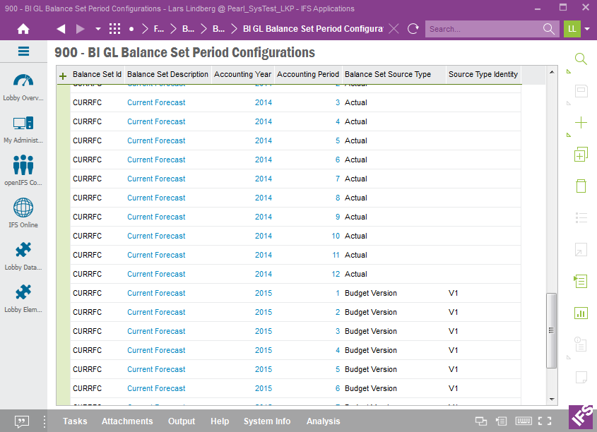
Task: Open Lobby Element Designer shortcut
Action: 23,299
